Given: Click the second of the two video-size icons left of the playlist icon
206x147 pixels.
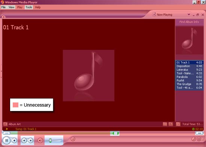Looking at the screenshot, I should tap(171, 124).
